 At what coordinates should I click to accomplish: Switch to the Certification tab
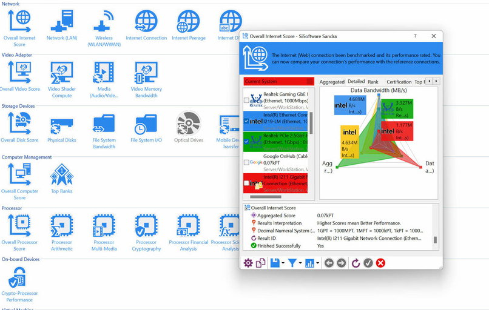(x=399, y=82)
